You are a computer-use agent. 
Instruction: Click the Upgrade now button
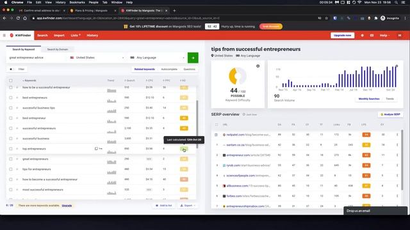point(343,35)
